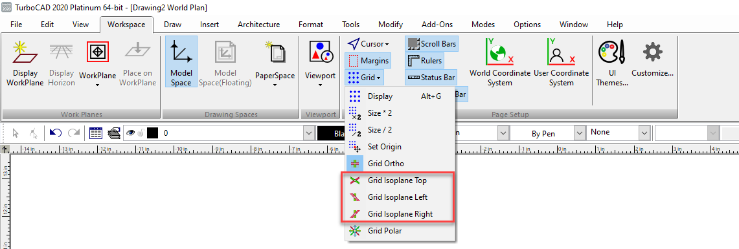Toggle Rulers visibility
The height and width of the screenshot is (249, 739).
pyautogui.click(x=424, y=60)
